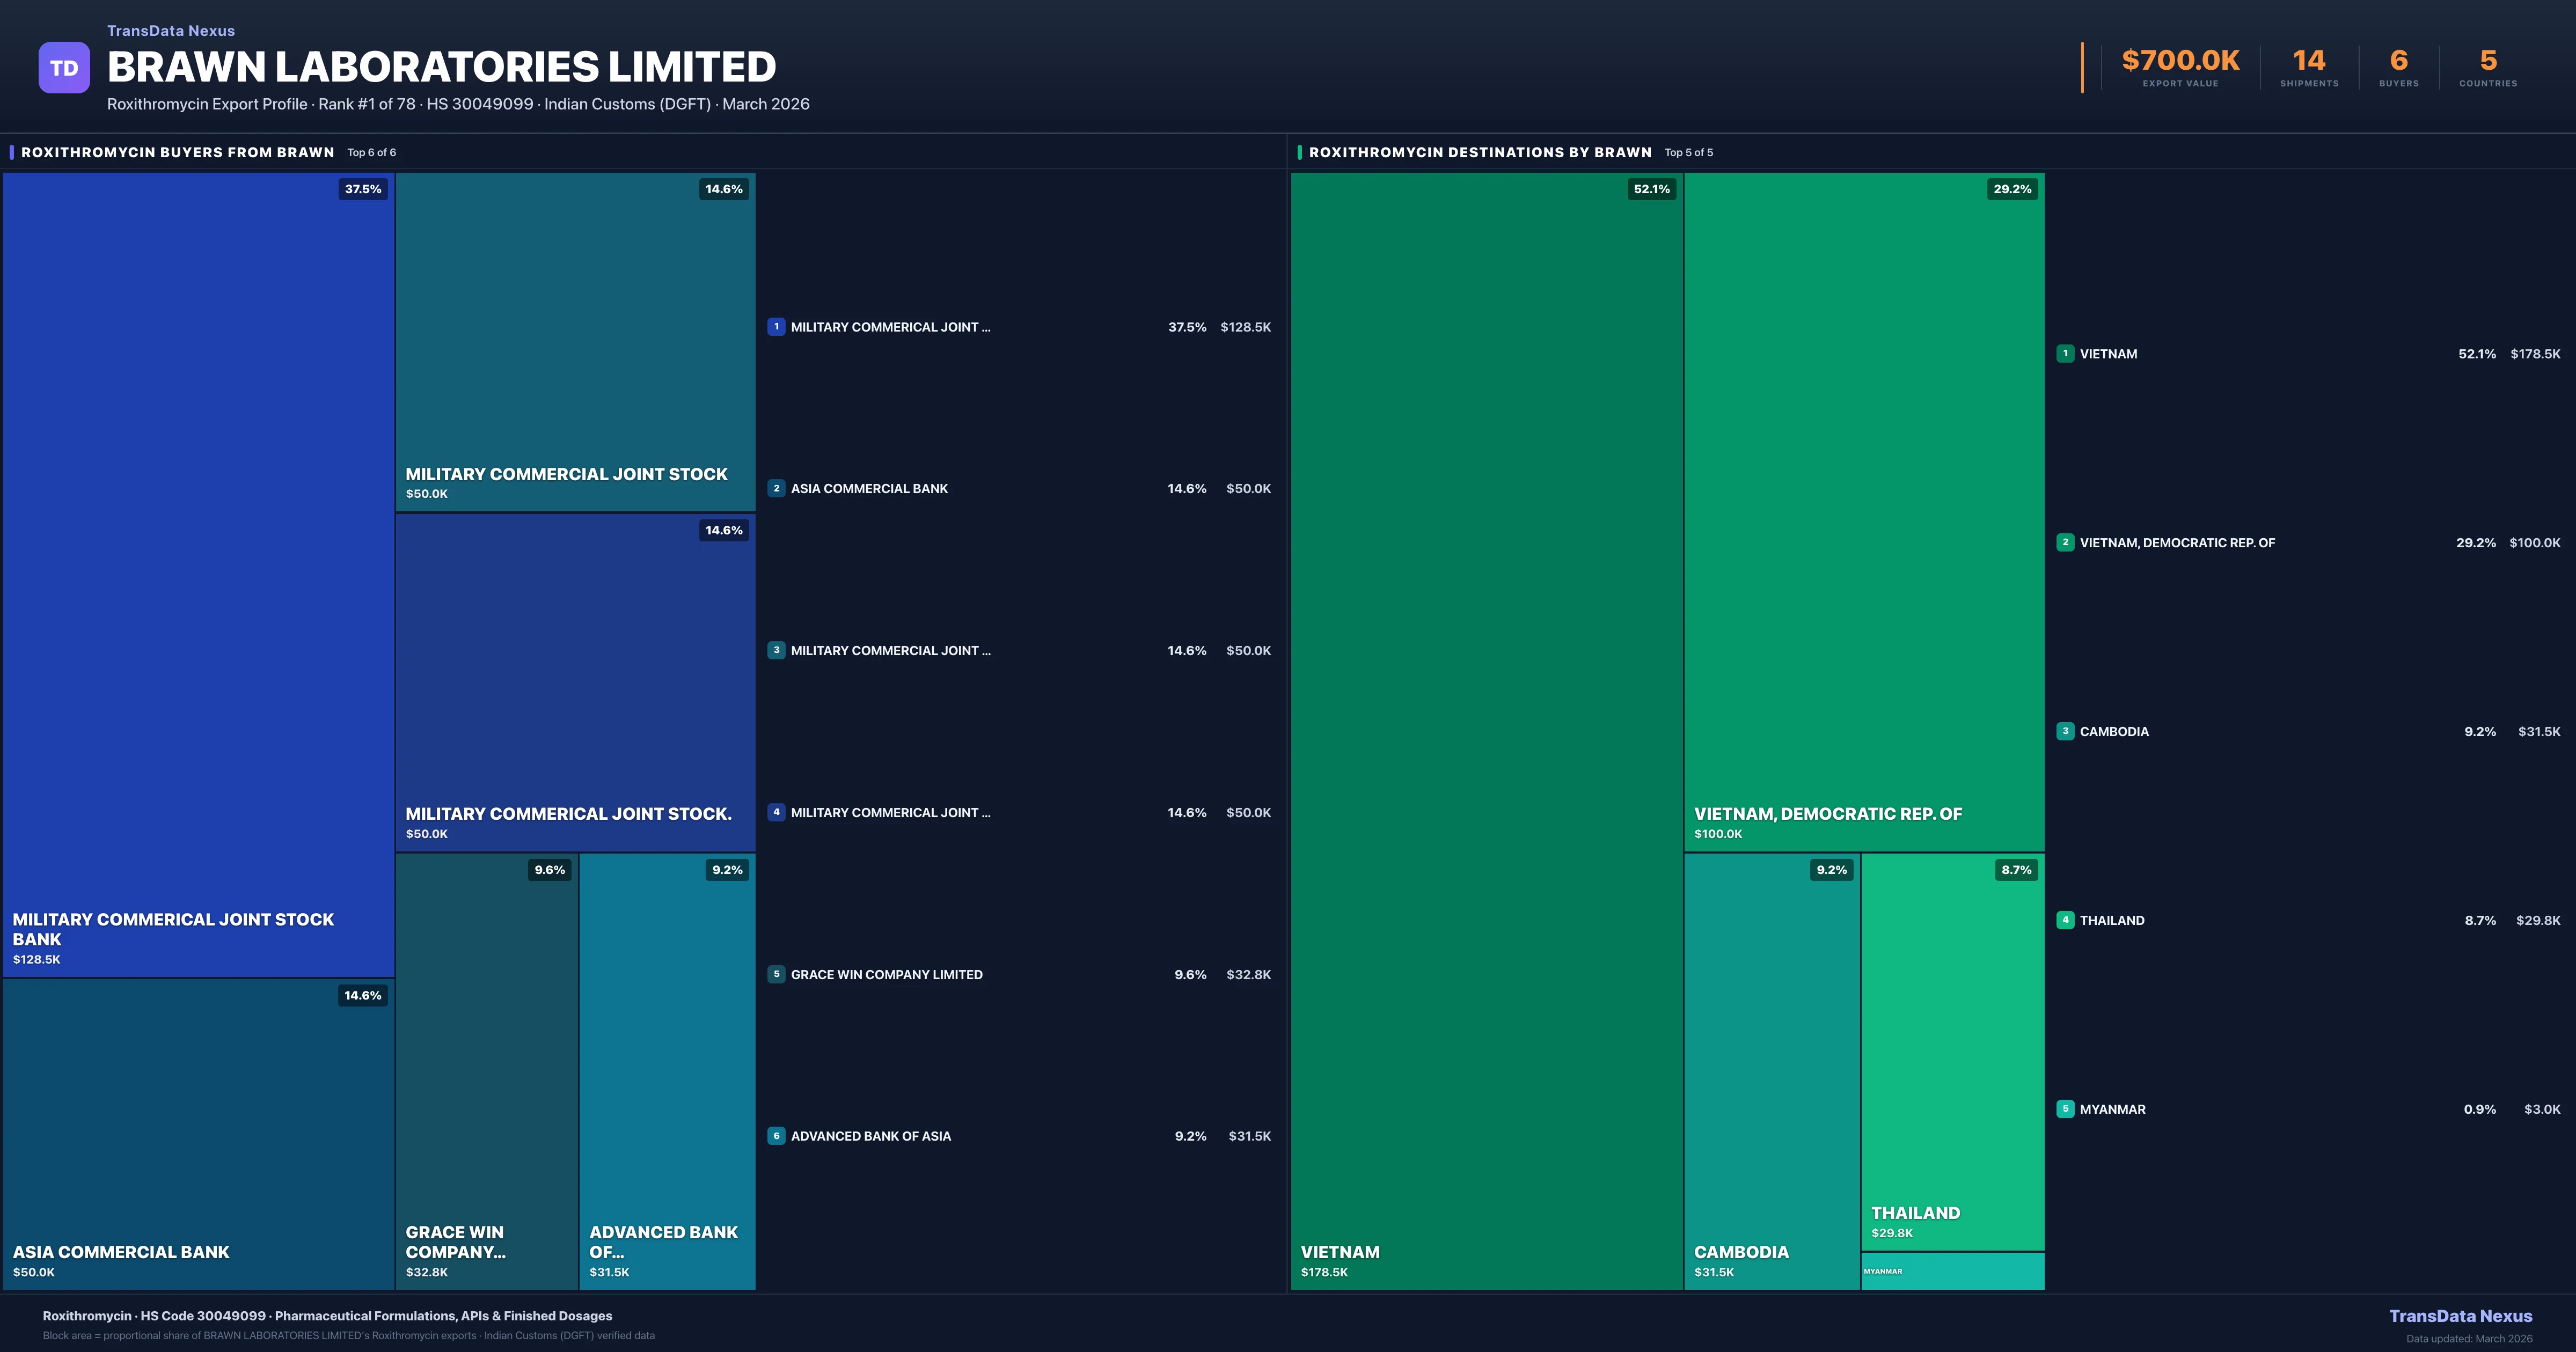Click TransDataNexus footer brand link
Image resolution: width=2576 pixels, height=1352 pixels.
pos(2460,1316)
